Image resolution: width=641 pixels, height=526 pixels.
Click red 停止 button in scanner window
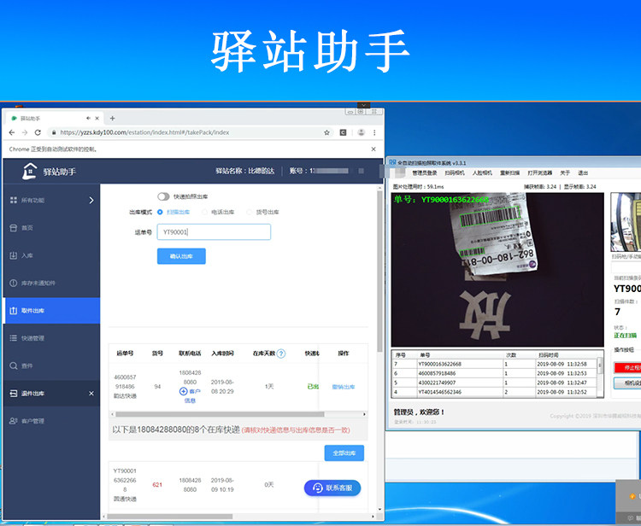[627, 367]
